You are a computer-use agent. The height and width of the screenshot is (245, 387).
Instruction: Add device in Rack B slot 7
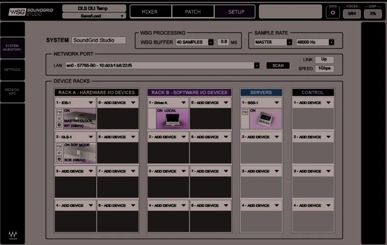point(210,171)
